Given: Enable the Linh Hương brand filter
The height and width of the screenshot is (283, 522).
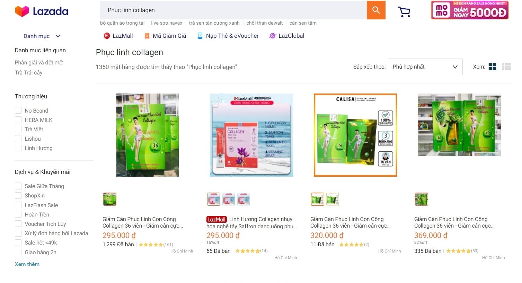Looking at the screenshot, I should tap(18, 148).
